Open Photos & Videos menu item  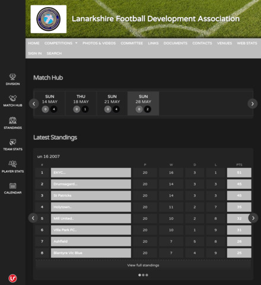(99, 43)
